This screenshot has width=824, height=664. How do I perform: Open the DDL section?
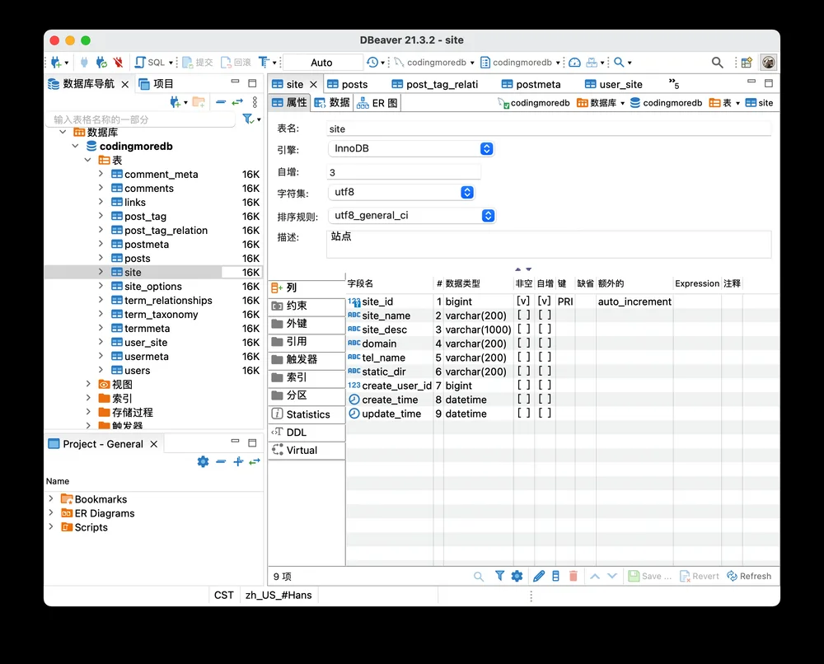pyautogui.click(x=307, y=433)
